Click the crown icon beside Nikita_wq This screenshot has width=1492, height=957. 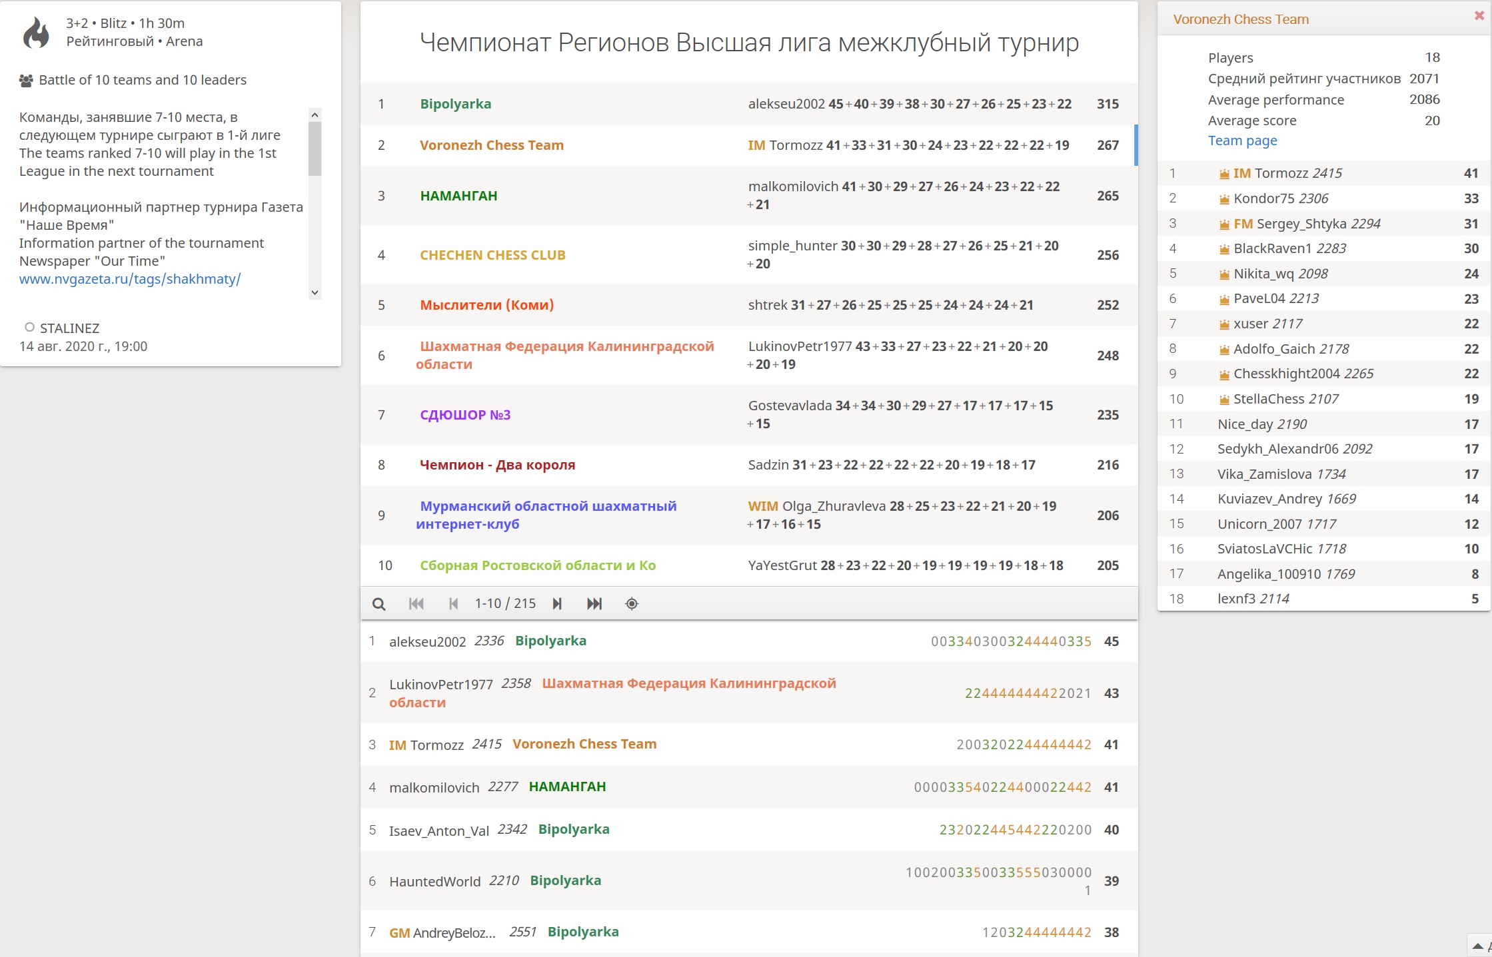[1224, 274]
